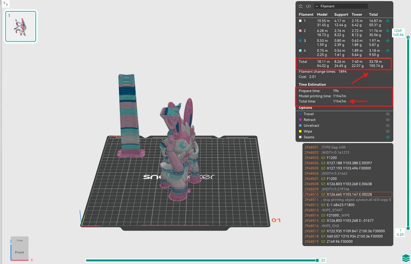
Task: Toggle Retract visibility in Options
Action: [388, 120]
